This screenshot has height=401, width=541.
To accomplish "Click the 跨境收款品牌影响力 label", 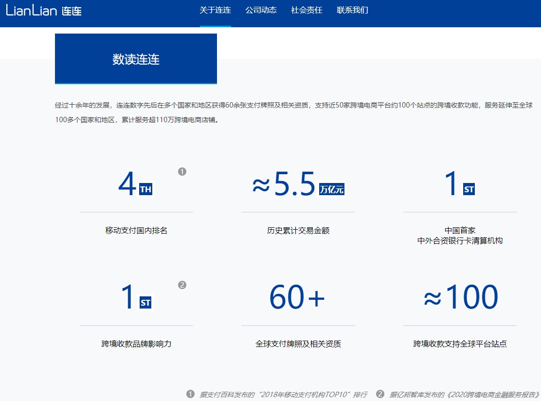I will (x=136, y=344).
